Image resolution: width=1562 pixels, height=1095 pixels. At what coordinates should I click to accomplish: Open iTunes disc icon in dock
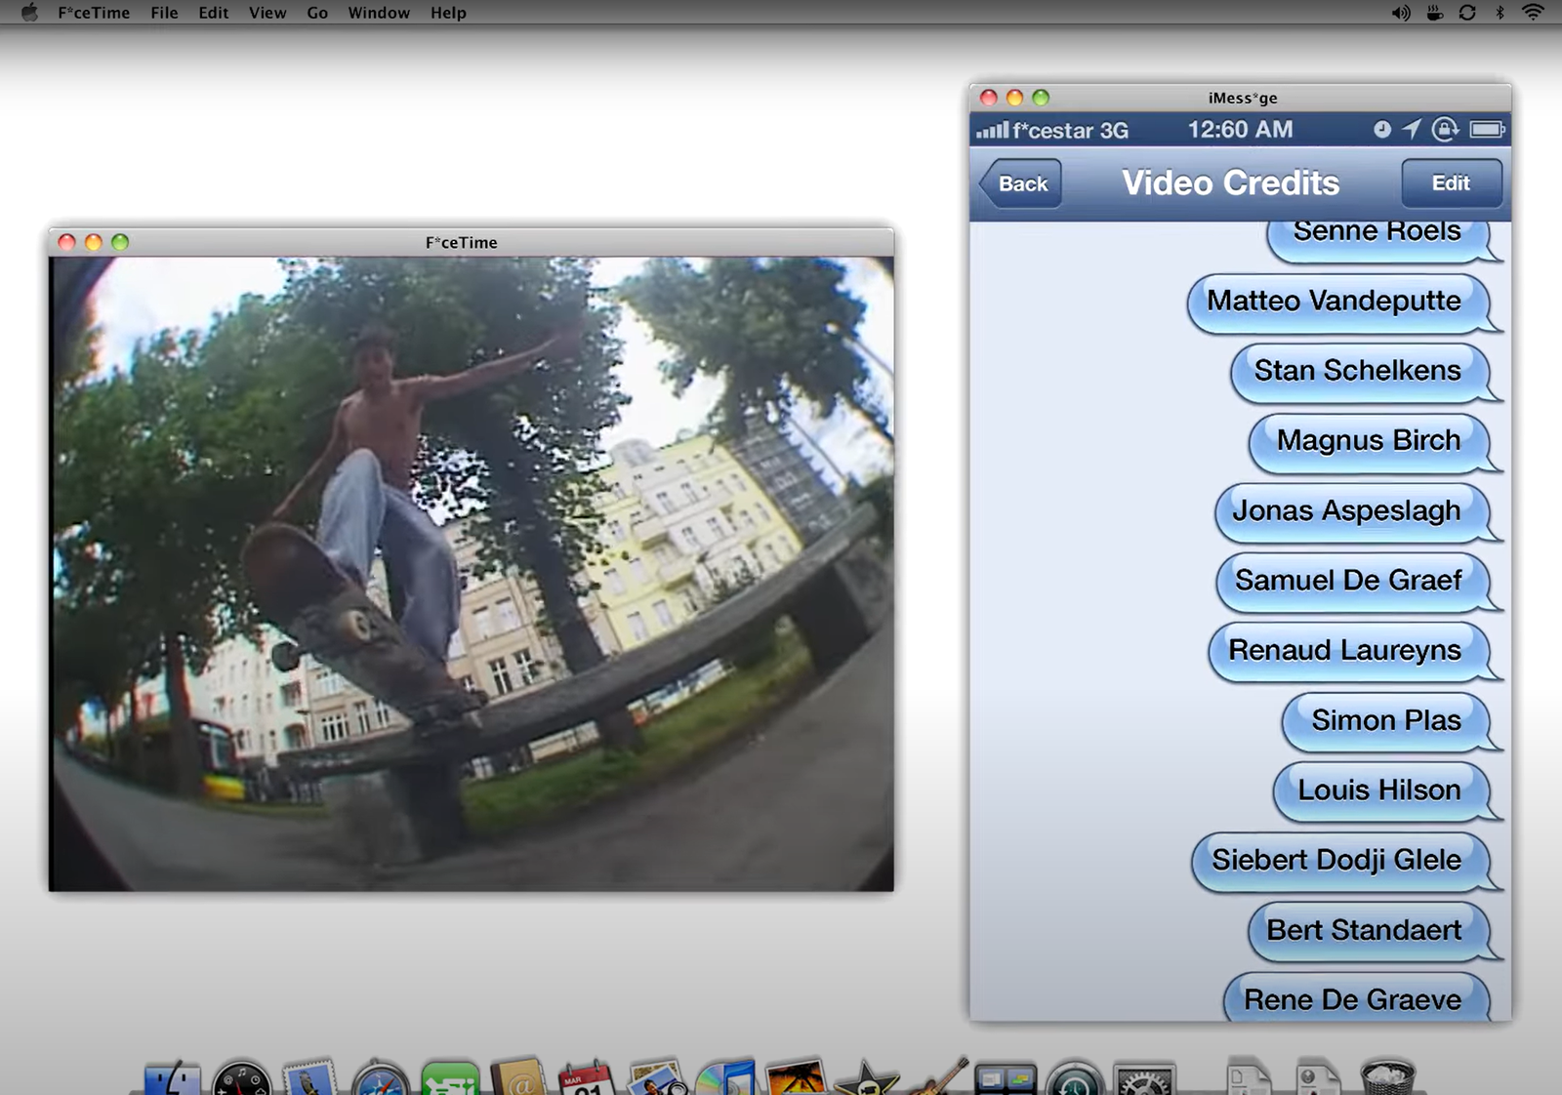click(x=725, y=1077)
